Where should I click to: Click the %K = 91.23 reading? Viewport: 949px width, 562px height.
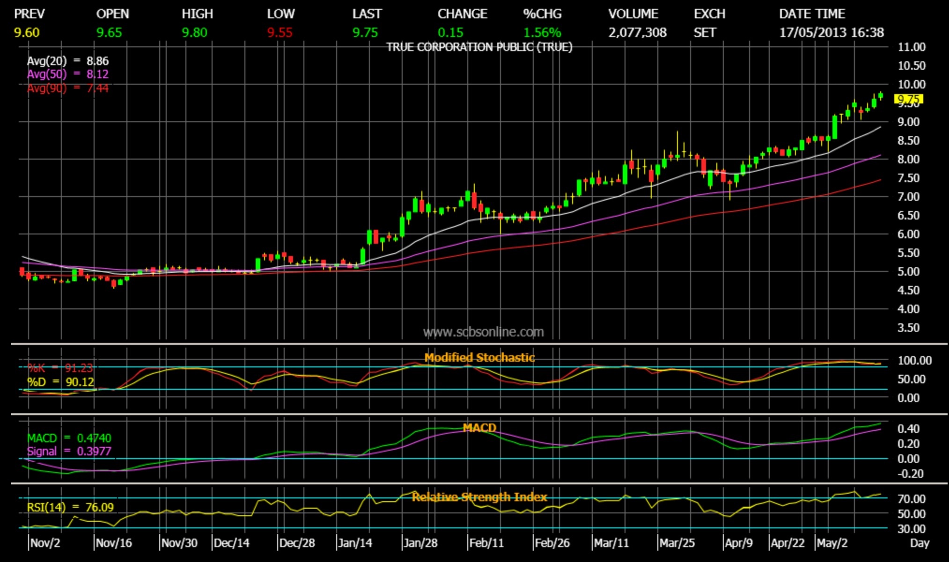click(x=60, y=368)
